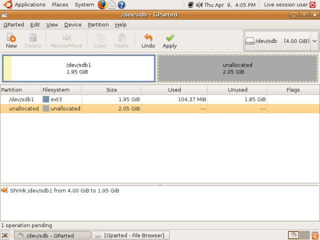Click the Copy toolbar icon
Viewport: 320px width, 240px height.
(x=100, y=38)
